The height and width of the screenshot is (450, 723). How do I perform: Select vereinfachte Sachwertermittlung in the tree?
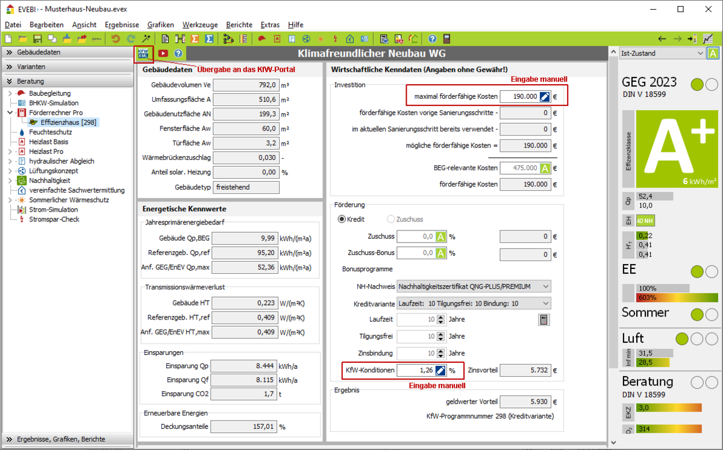point(77,190)
